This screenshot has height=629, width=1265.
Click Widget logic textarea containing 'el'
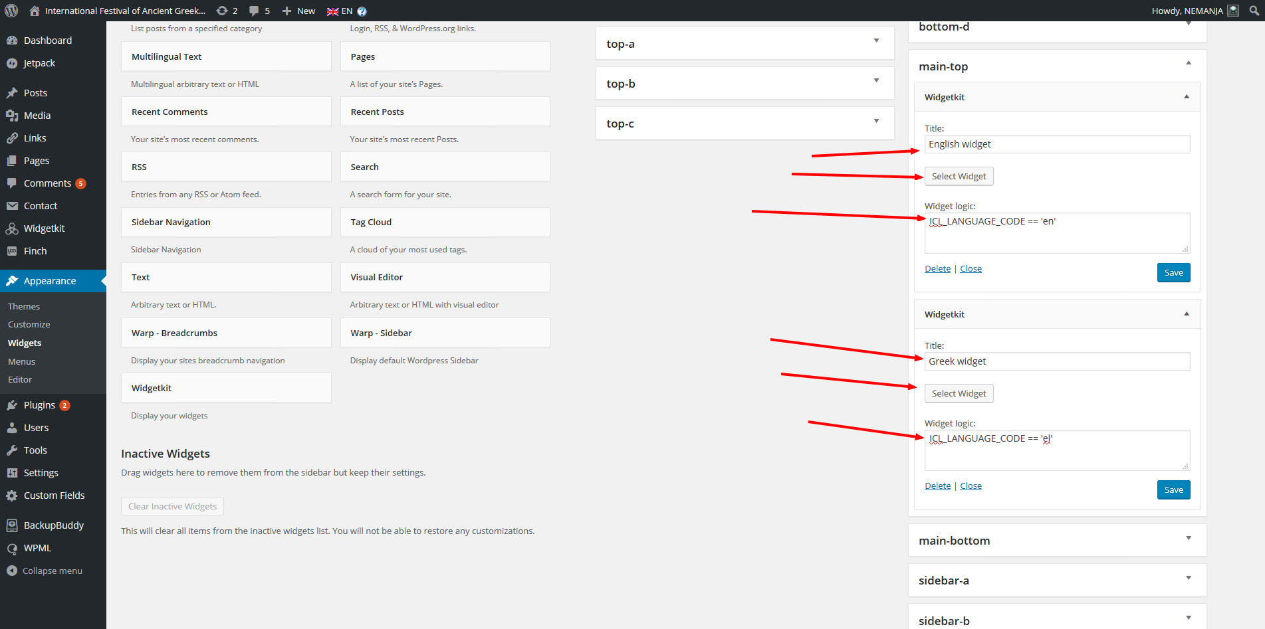[1057, 450]
